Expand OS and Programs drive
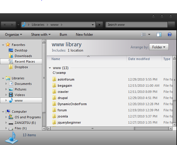 pyautogui.click(x=6, y=117)
